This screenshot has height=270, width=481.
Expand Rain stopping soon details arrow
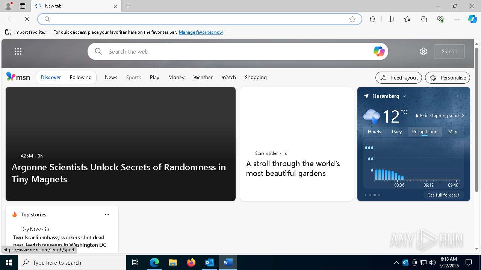[x=463, y=115]
